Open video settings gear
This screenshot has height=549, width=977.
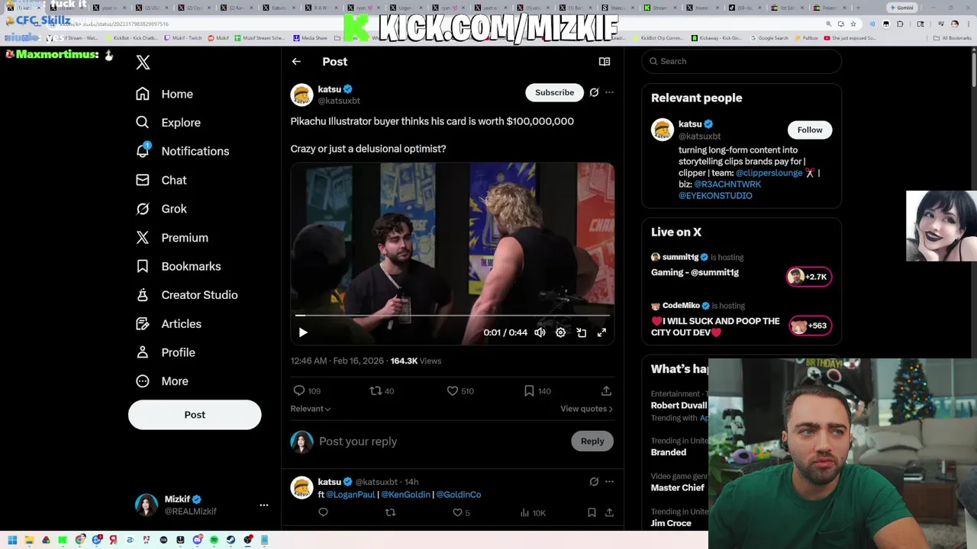[560, 332]
